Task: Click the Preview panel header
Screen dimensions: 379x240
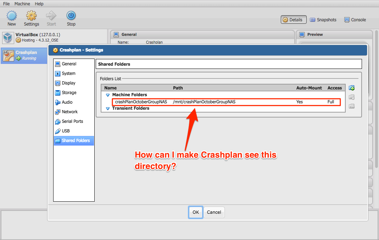Action: coord(335,34)
